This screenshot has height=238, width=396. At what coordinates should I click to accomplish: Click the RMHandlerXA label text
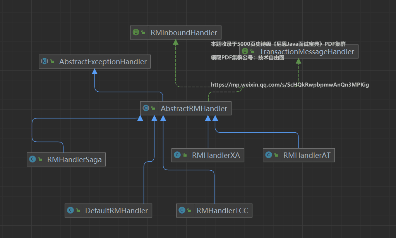(x=216, y=155)
